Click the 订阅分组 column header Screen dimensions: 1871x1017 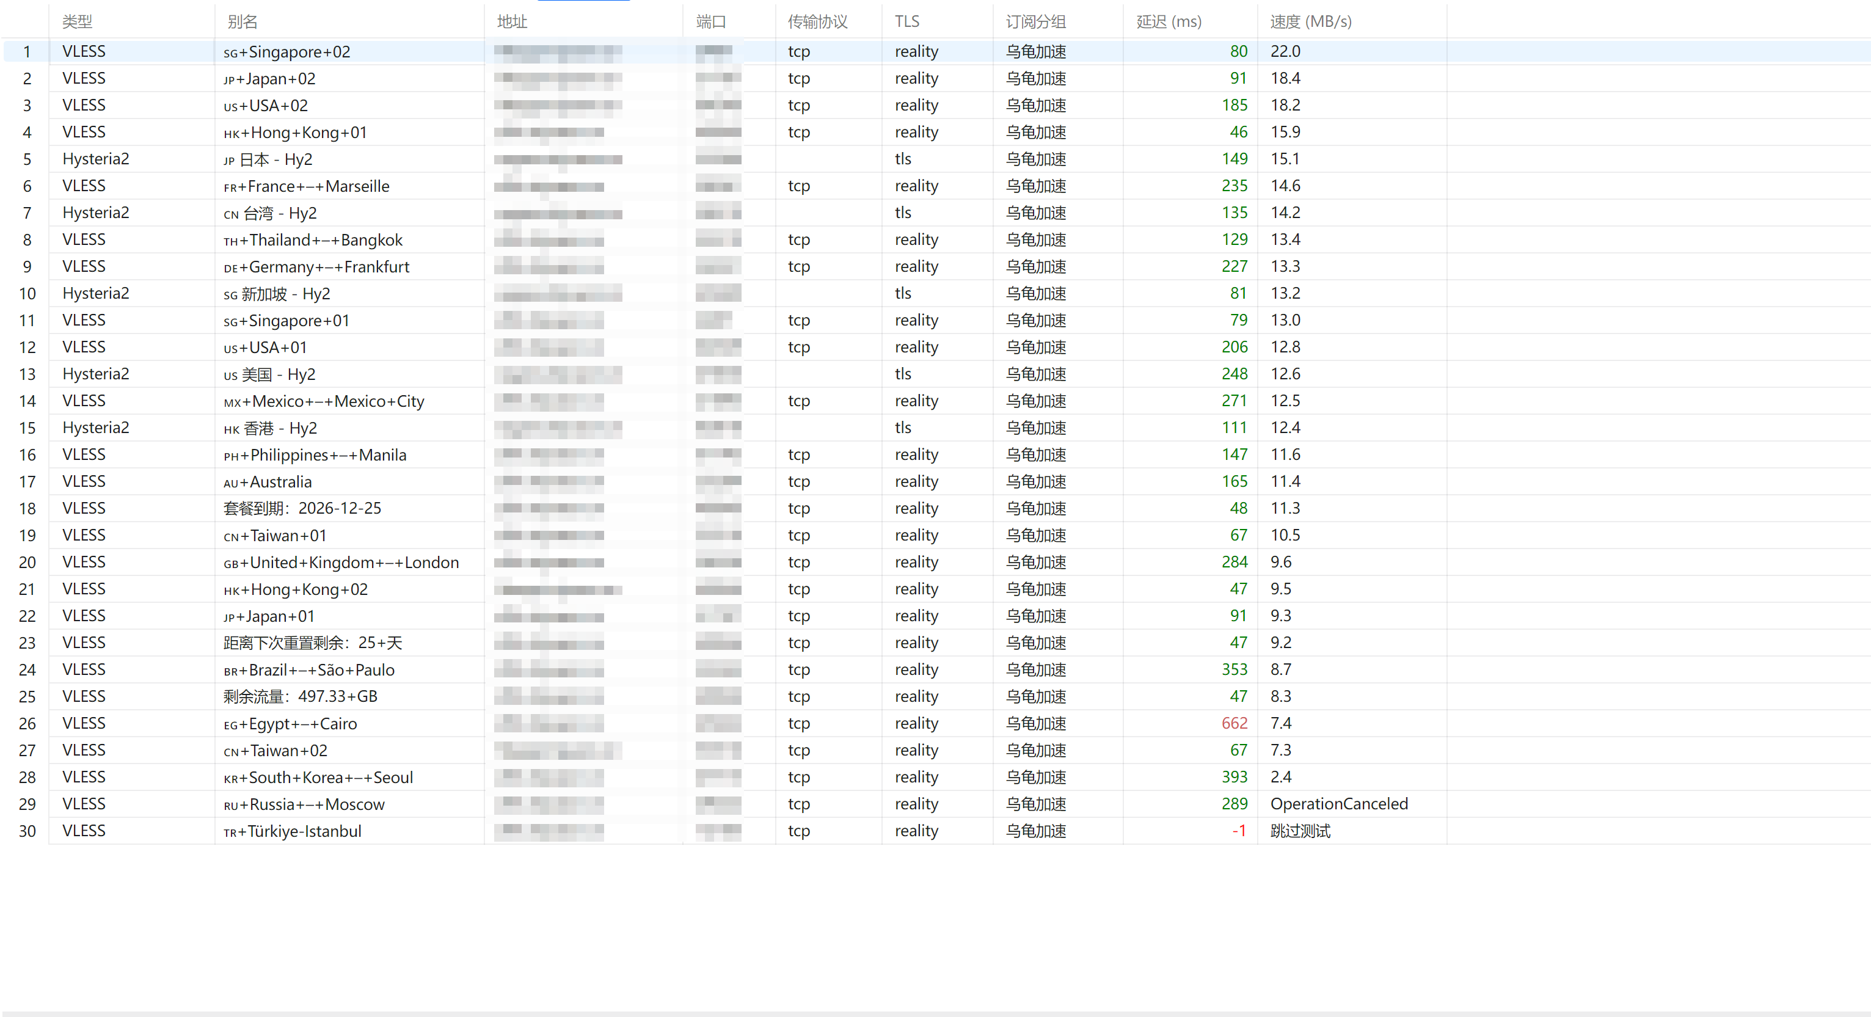1058,22
